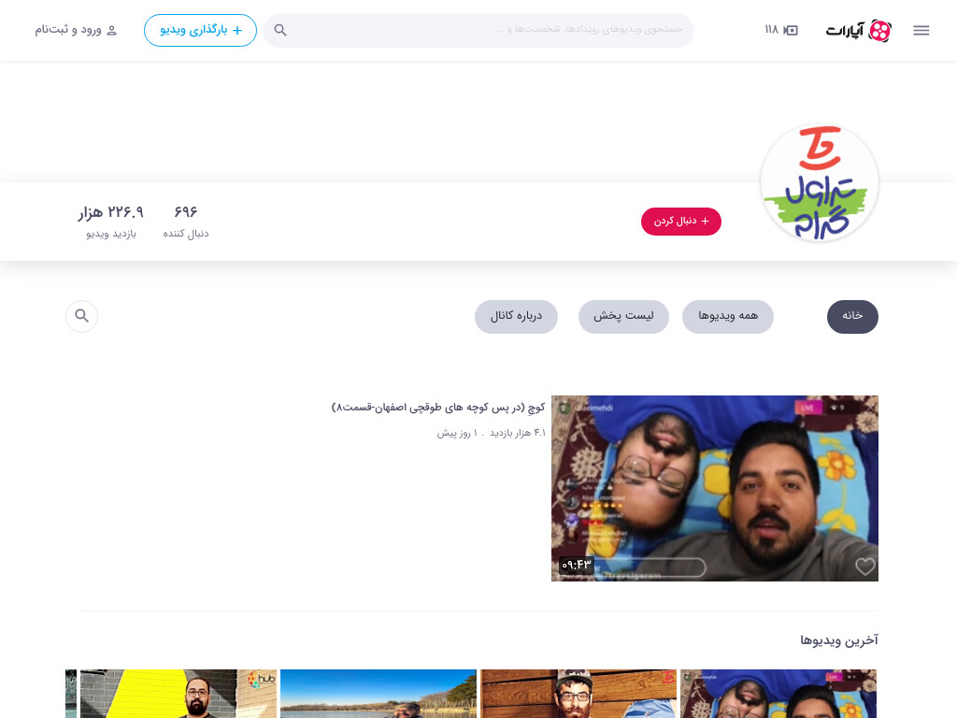The image size is (957, 718).
Task: Click the heart icon on featured video
Action: coord(864,567)
